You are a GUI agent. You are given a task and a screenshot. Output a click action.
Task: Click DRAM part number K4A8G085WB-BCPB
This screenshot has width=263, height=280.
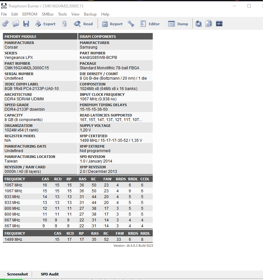98,58
